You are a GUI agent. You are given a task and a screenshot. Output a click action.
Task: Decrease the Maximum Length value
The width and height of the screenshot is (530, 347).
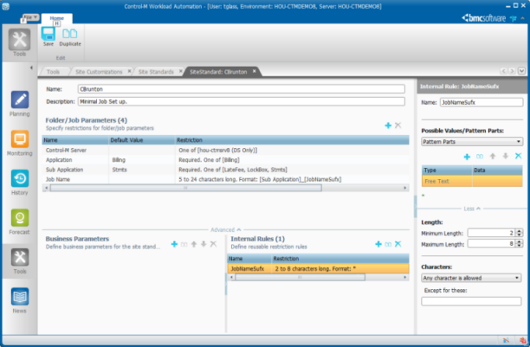tap(520, 246)
